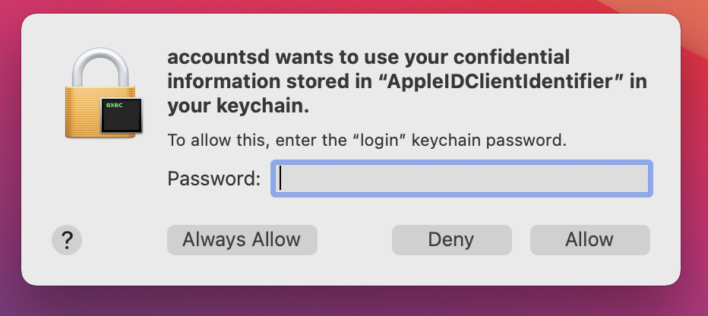Click the Allow button
Viewport: 708px width, 316px height.
click(x=589, y=240)
